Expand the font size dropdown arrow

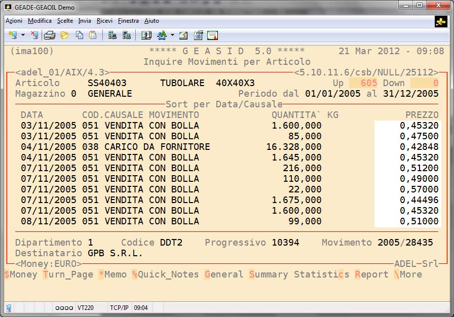172,35
